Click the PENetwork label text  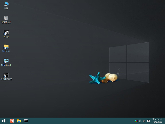(6, 65)
